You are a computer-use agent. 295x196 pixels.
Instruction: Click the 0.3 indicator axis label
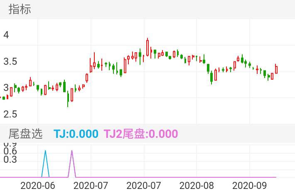10,159
